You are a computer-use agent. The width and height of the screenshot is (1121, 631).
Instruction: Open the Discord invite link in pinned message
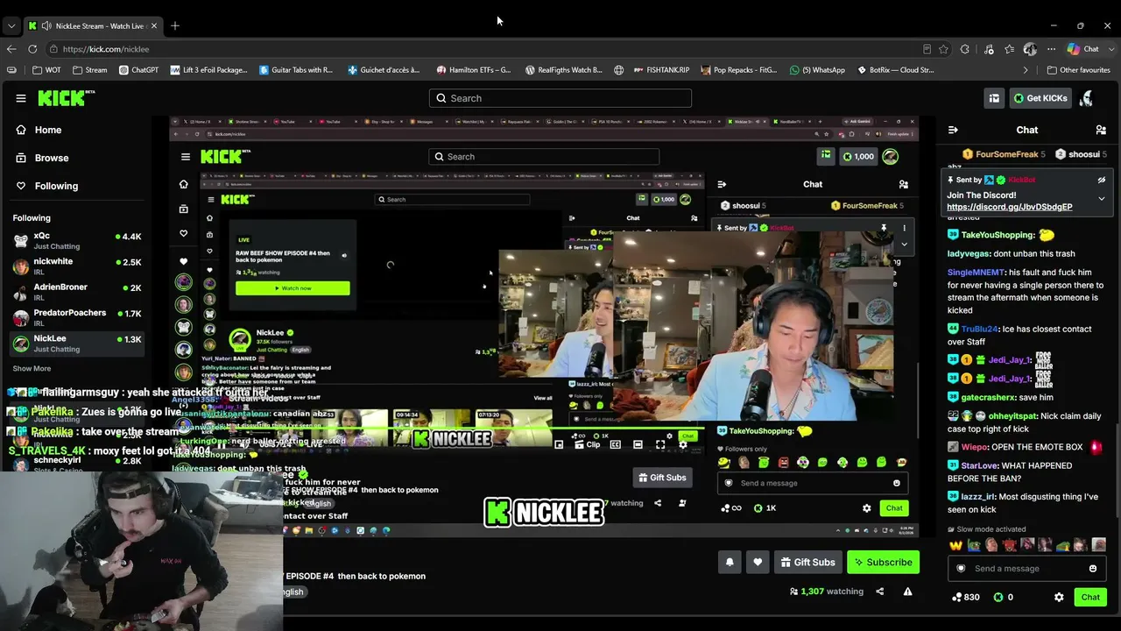click(1009, 208)
